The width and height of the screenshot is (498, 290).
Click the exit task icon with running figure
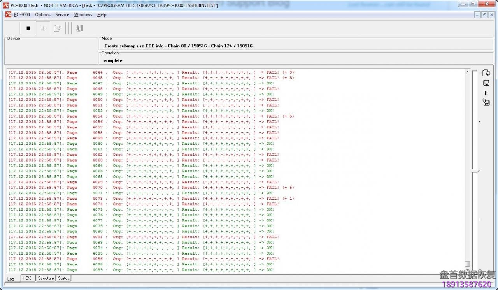coord(79,28)
